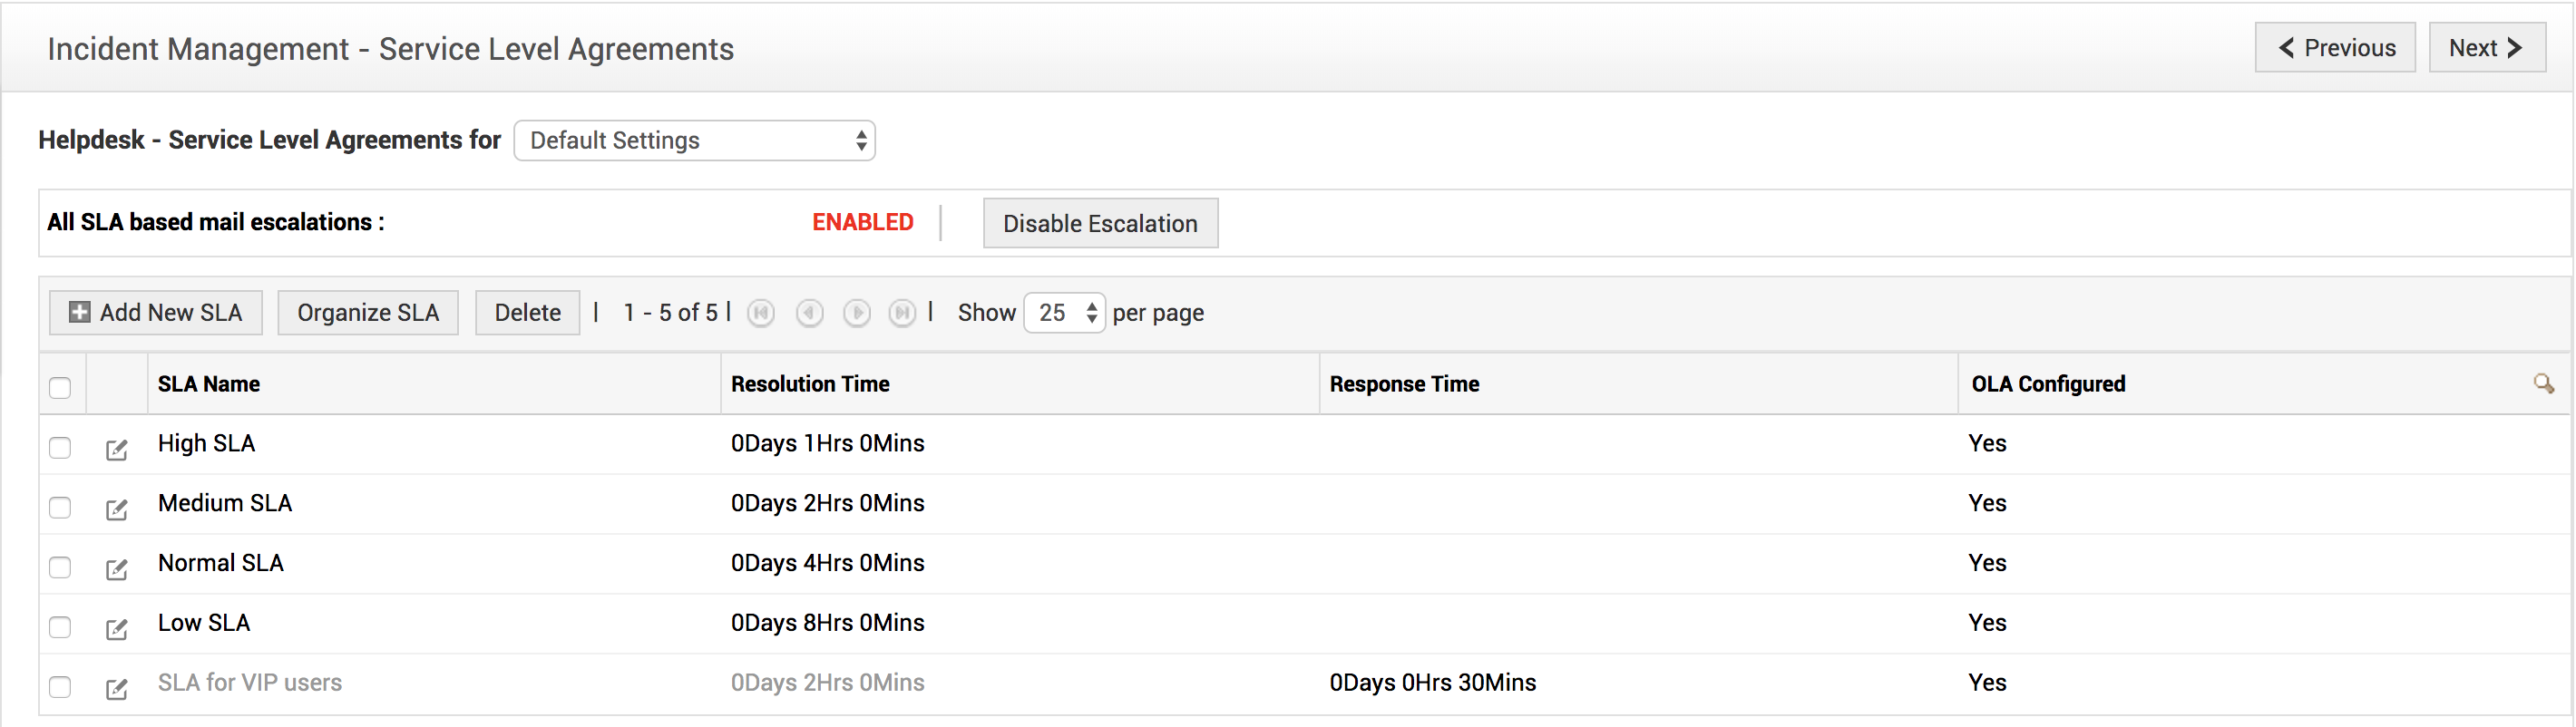Change the 25 per page dropdown
Viewport: 2576px width, 727px height.
click(1064, 314)
